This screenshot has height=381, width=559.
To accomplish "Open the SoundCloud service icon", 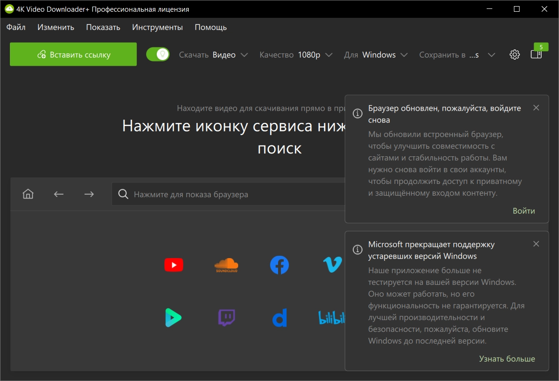I will pos(226,265).
